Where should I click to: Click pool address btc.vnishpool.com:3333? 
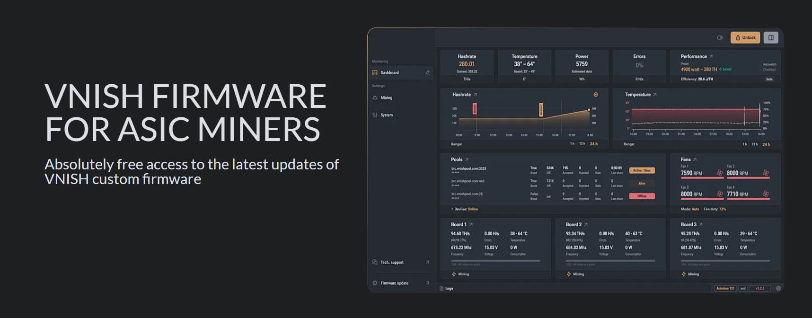pyautogui.click(x=468, y=168)
